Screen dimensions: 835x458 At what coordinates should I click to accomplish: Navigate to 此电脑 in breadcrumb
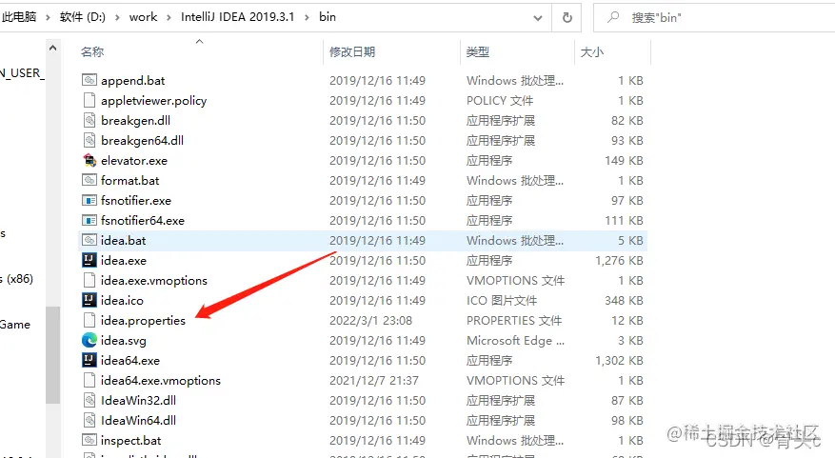[x=19, y=17]
